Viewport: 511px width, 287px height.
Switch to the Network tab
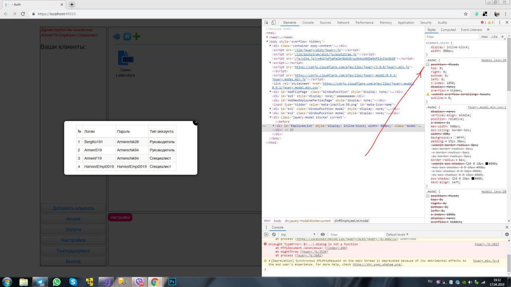point(343,23)
